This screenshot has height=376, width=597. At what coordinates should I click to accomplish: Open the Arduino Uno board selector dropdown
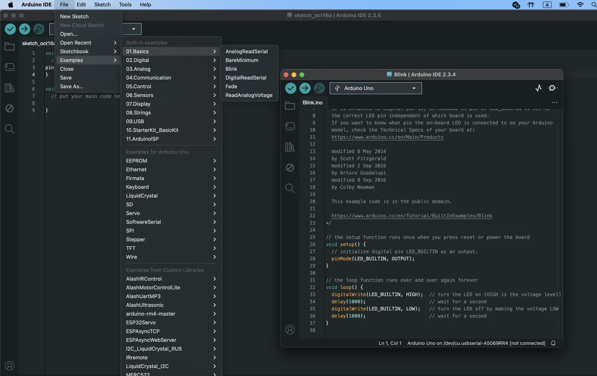375,88
